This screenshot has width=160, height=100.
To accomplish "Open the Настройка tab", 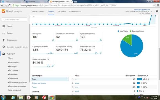I will click(62, 11).
